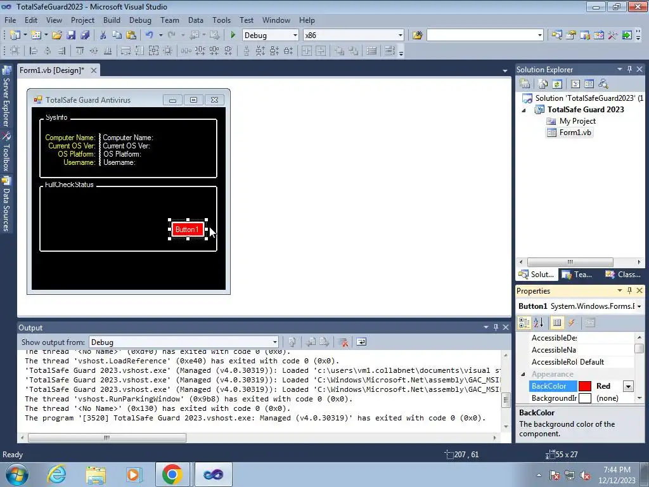This screenshot has width=649, height=487.
Task: Click the Make Same Width layout icon
Action: pyautogui.click(x=125, y=51)
